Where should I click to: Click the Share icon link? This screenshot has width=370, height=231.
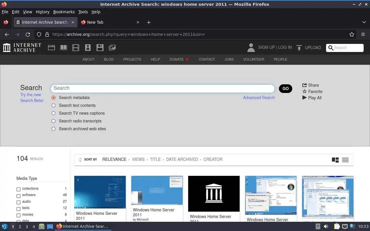[x=310, y=85]
